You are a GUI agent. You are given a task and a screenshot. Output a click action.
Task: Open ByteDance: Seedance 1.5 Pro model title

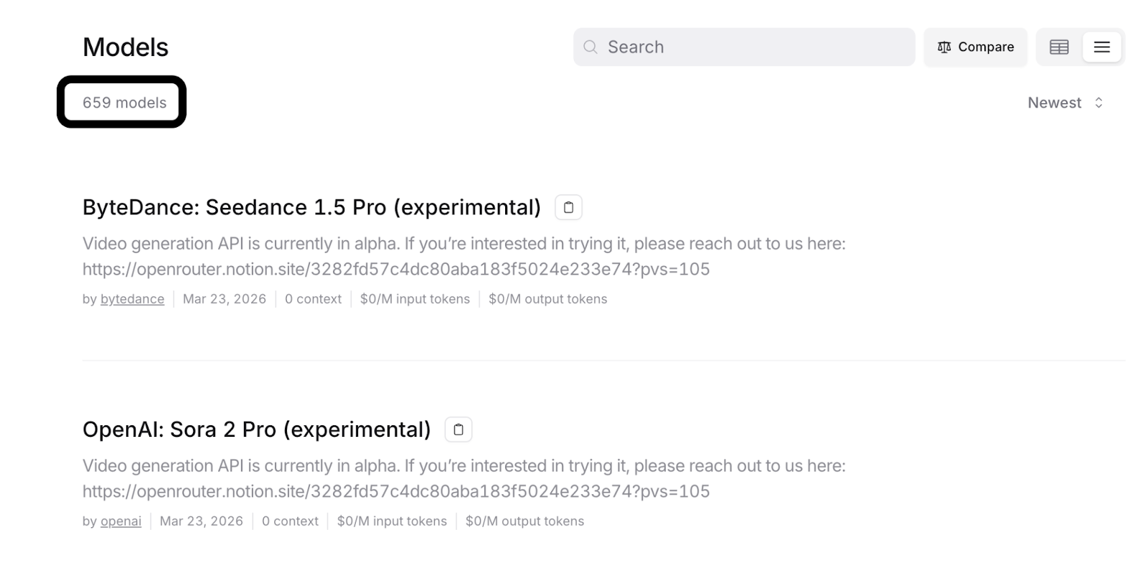[311, 207]
